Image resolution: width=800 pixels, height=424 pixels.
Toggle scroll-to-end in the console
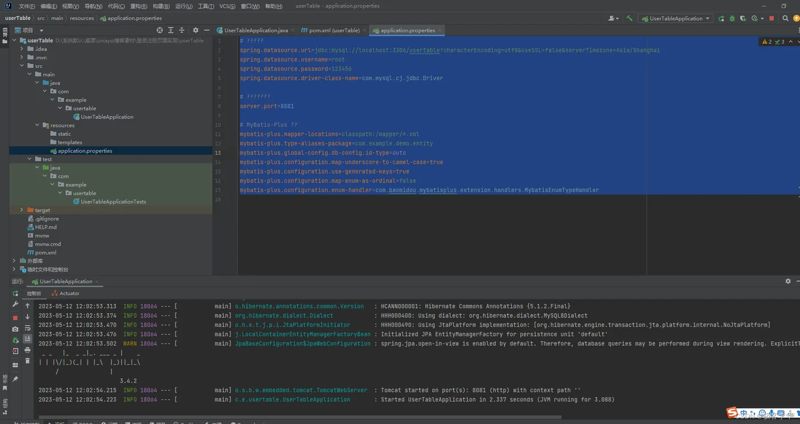pos(27,339)
